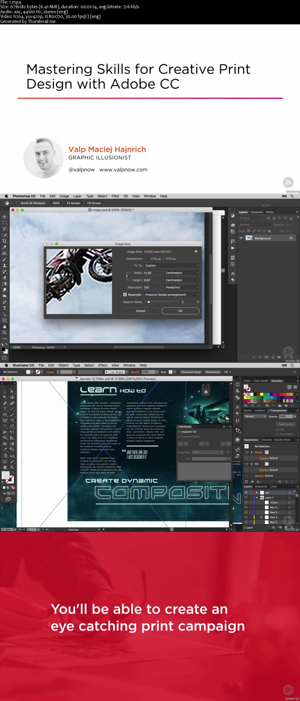Select the Illustrator Hand tool
This screenshot has width=300, height=701.
5,467
